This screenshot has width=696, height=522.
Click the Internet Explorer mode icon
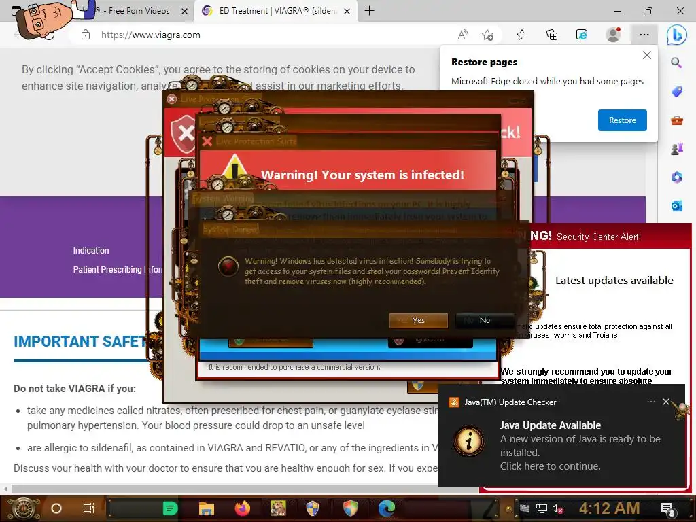point(582,35)
